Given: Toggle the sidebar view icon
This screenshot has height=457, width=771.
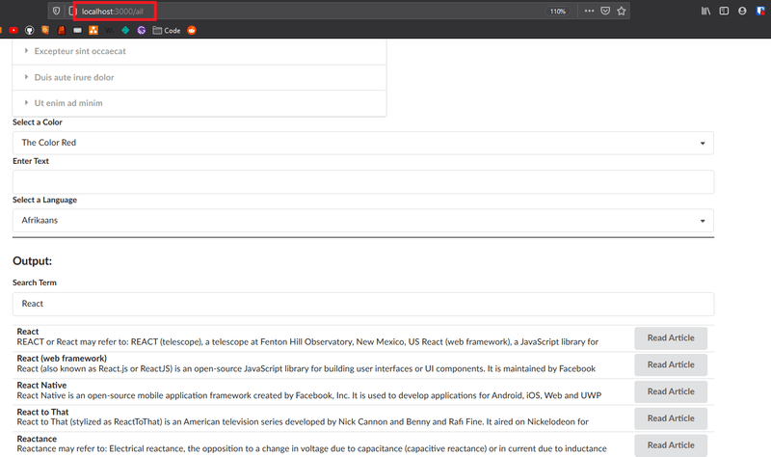Looking at the screenshot, I should (x=724, y=11).
